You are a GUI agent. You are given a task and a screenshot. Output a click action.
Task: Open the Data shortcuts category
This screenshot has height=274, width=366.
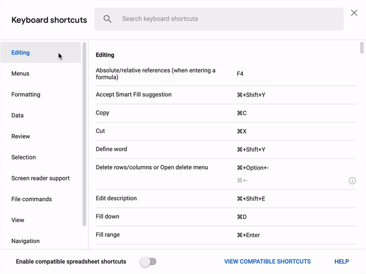(x=41, y=115)
